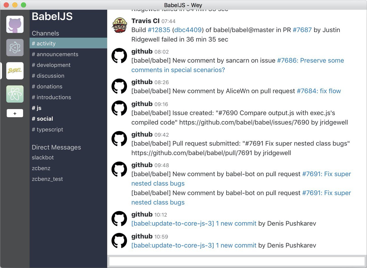Open the # announcements channel
This screenshot has width=367, height=268.
point(68,54)
